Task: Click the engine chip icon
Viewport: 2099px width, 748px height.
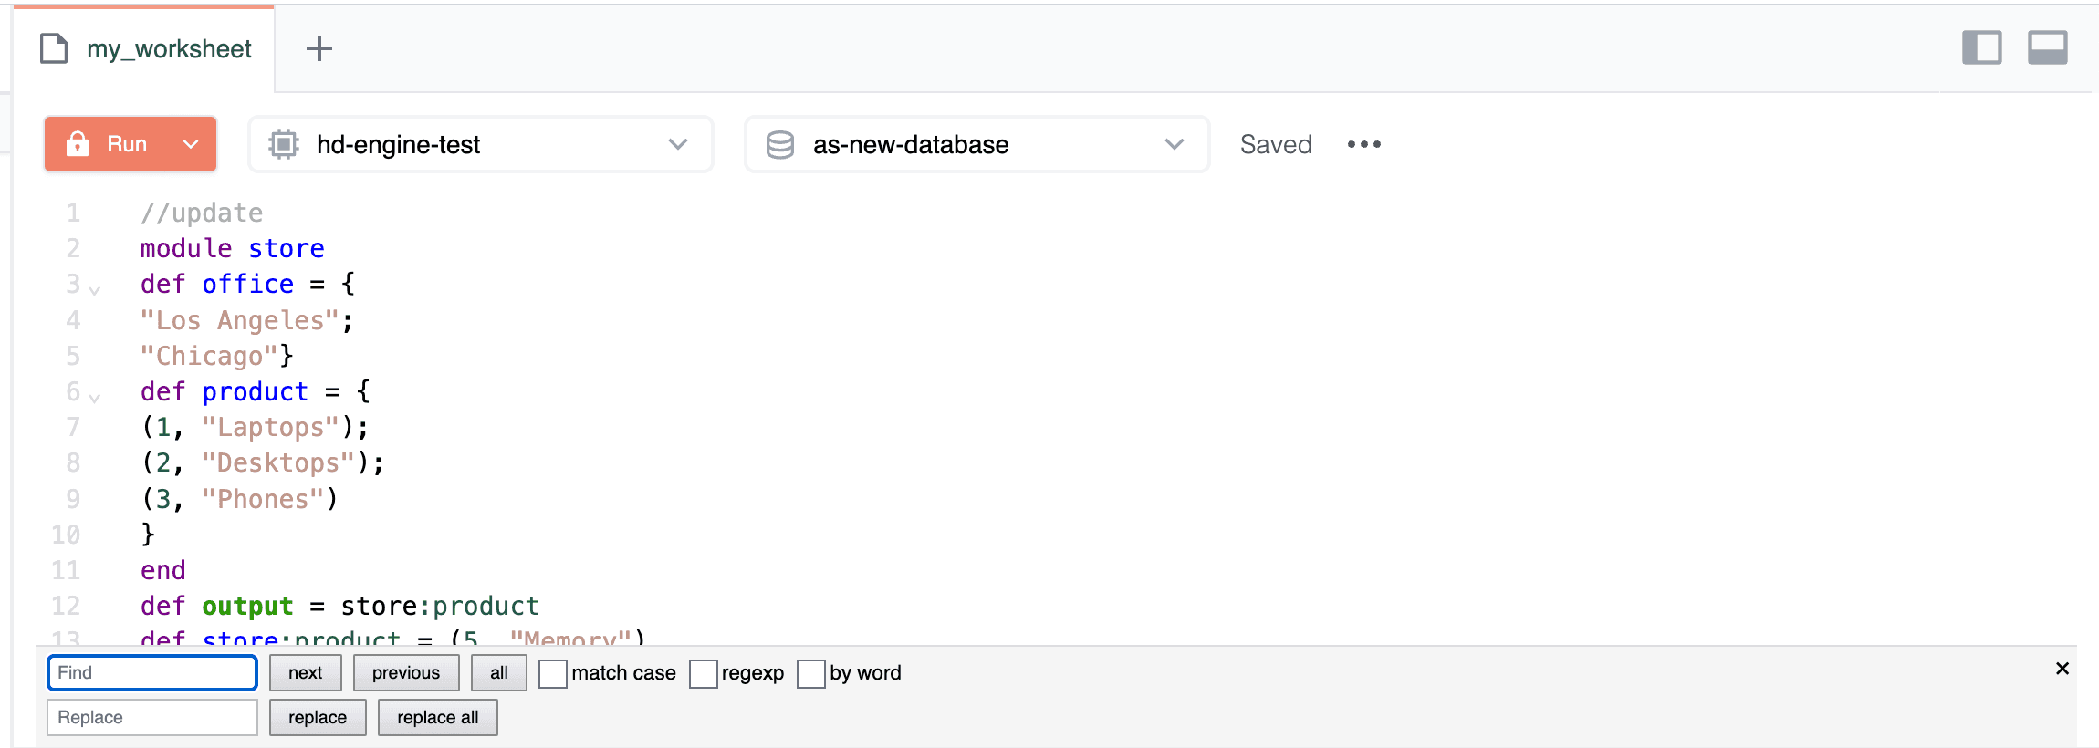Action: coord(284,144)
